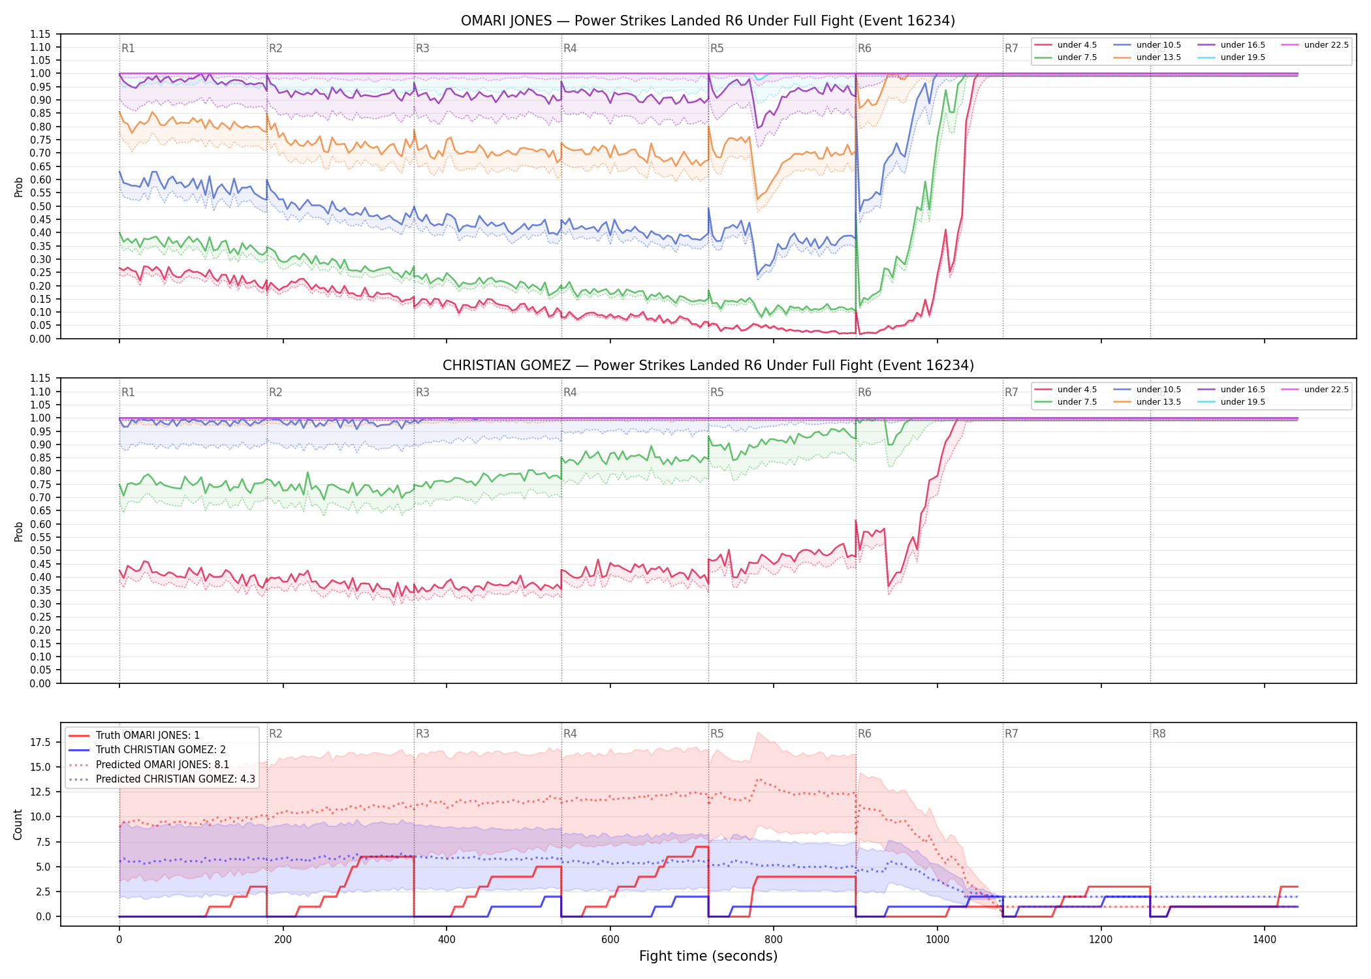
Task: Click the R2 round label in top chart
Action: click(x=276, y=48)
